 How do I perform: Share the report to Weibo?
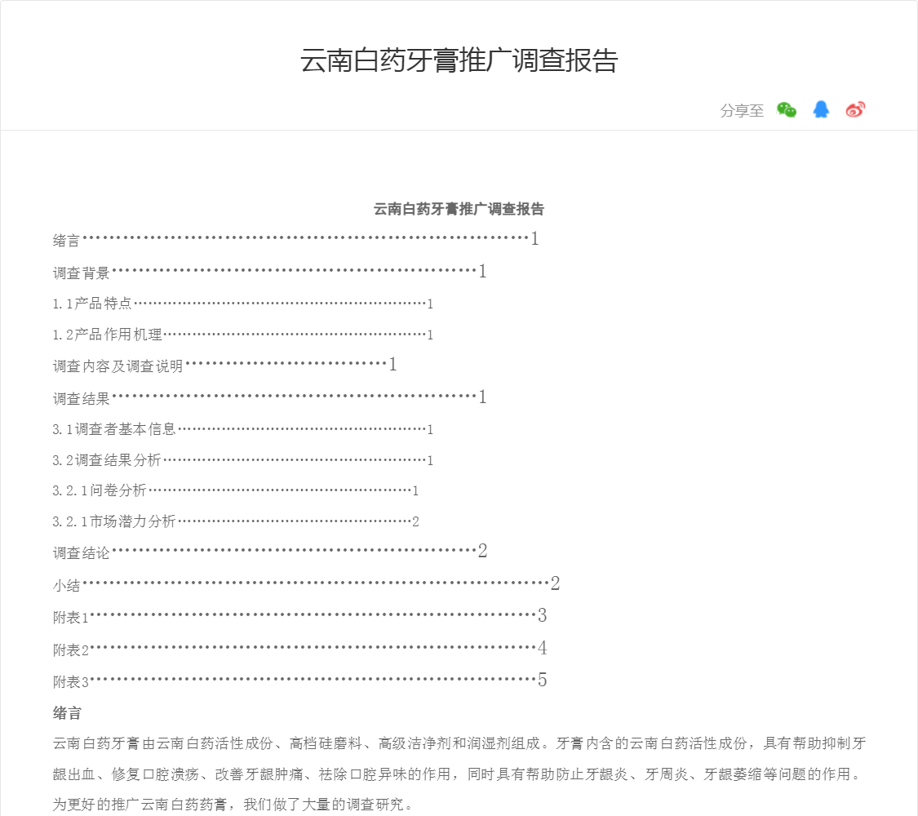(855, 109)
